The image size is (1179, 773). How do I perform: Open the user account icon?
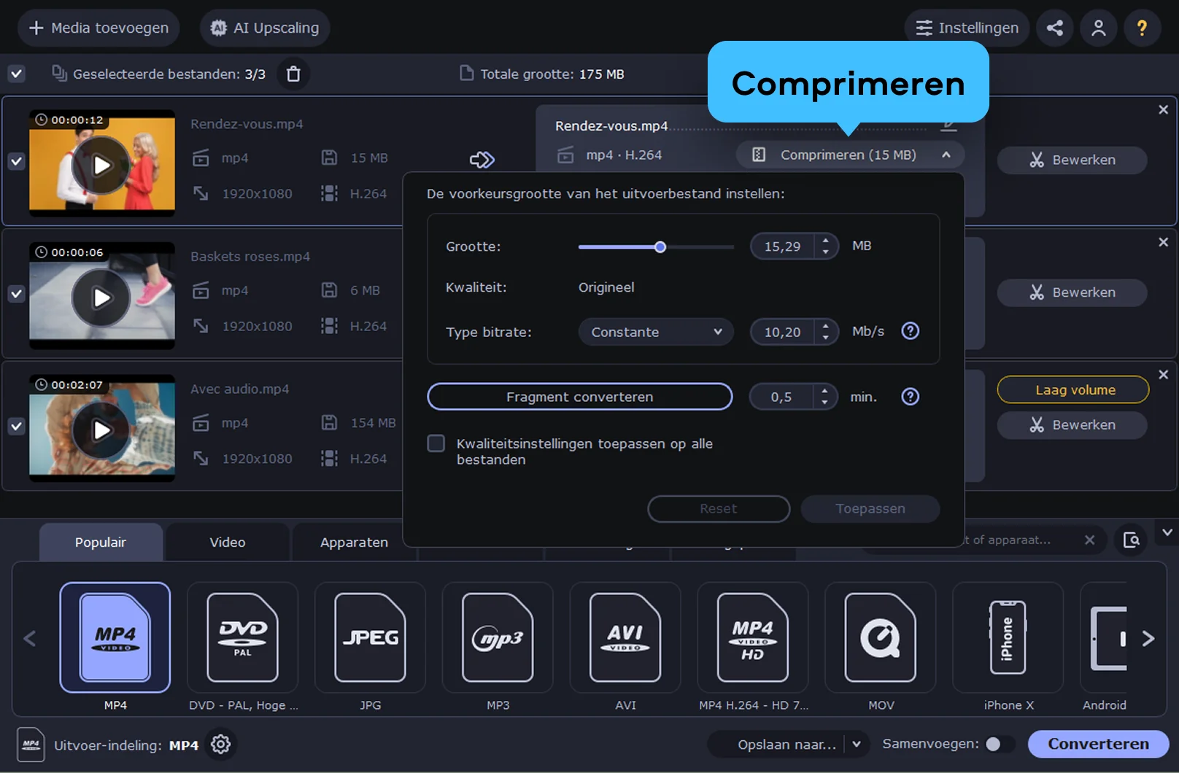pyautogui.click(x=1098, y=28)
